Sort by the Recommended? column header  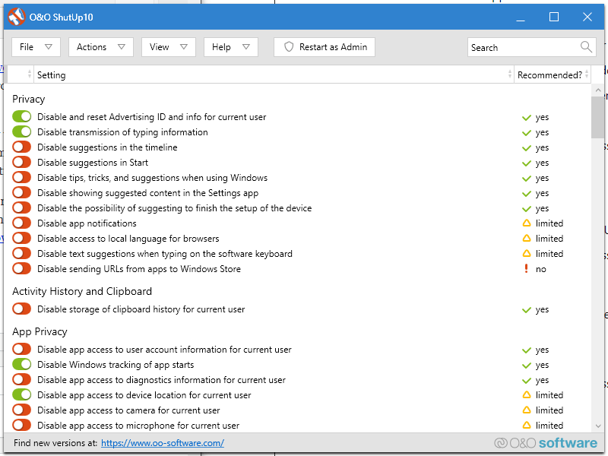click(x=553, y=74)
